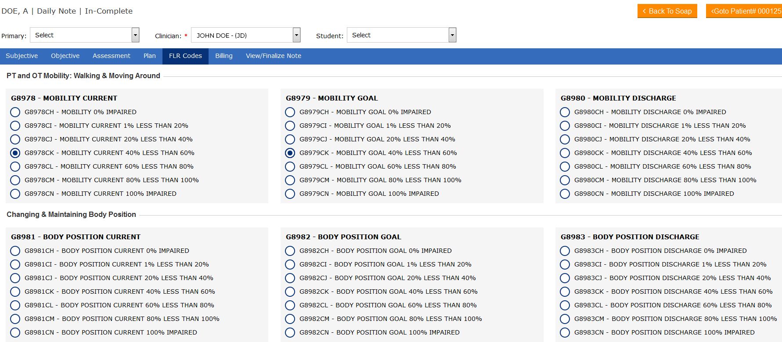Expand the Clinician JOHN DOE dropdown
The width and height of the screenshot is (782, 342).
point(245,35)
